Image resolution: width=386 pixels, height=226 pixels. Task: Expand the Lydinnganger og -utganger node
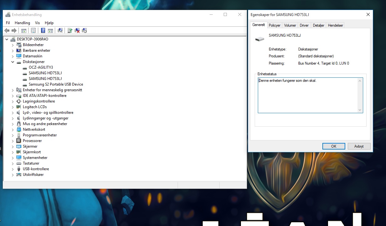click(x=13, y=118)
